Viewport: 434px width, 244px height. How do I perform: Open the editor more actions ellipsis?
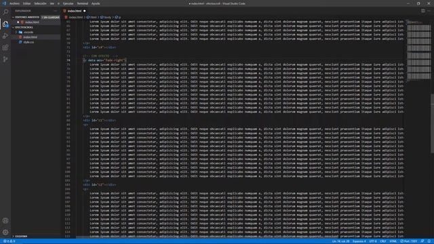click(429, 11)
